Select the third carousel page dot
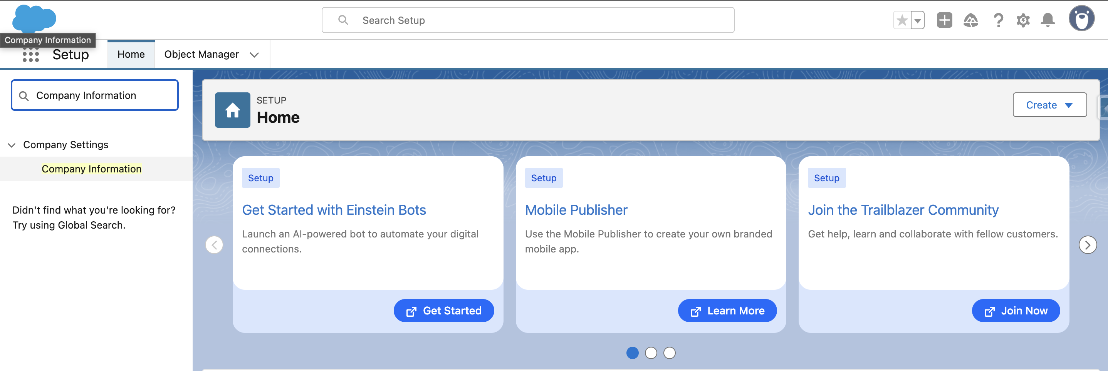 tap(669, 353)
